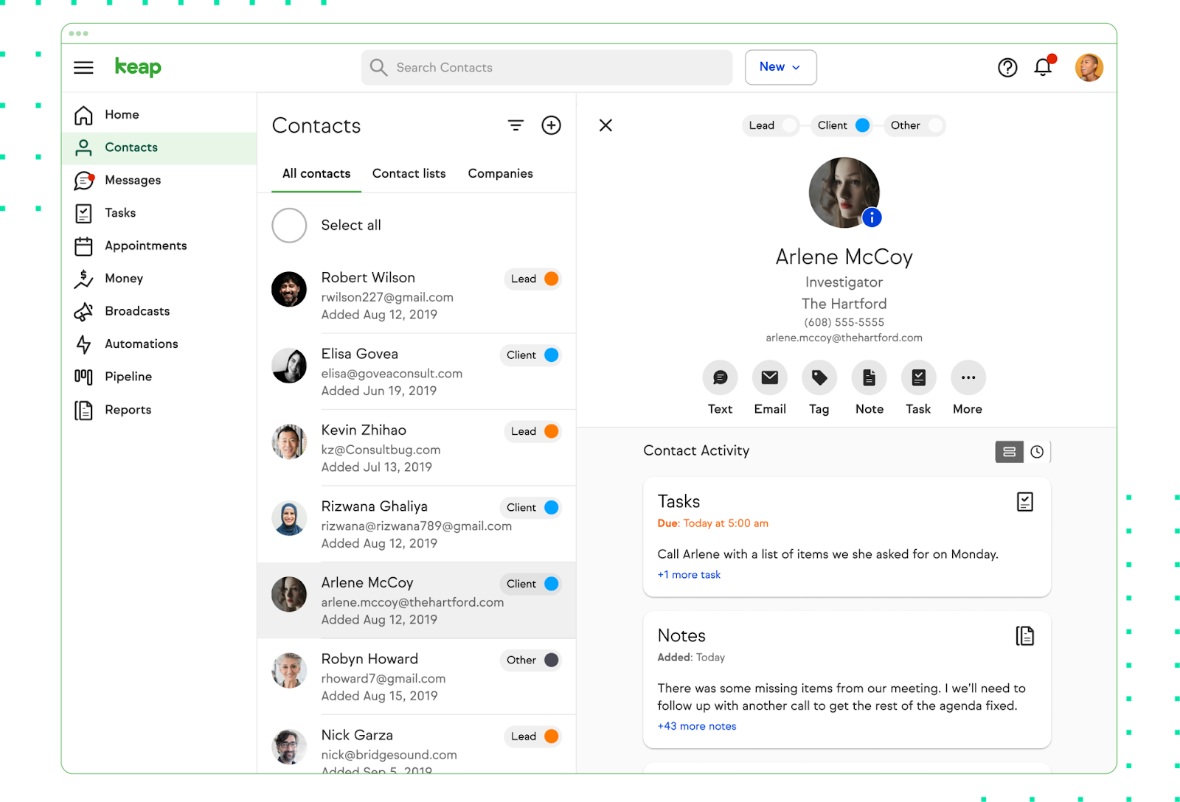Image resolution: width=1180 pixels, height=802 pixels.
Task: Open Contacts in the sidebar
Action: click(159, 147)
